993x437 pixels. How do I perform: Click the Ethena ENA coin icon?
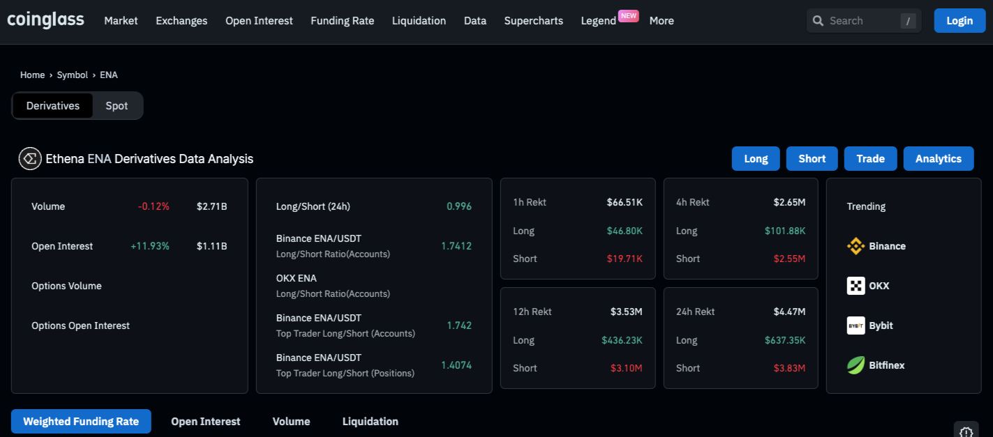tap(30, 159)
